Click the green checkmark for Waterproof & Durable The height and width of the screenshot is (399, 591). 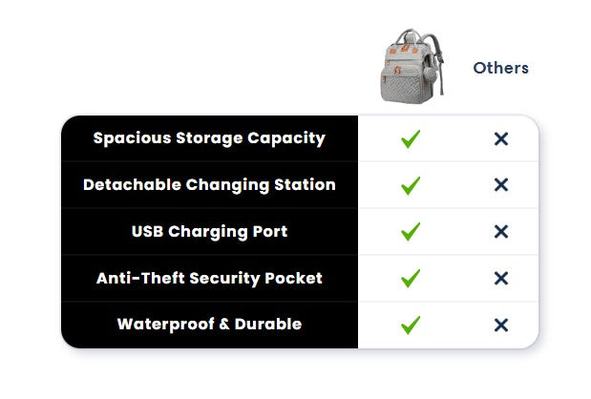point(411,325)
